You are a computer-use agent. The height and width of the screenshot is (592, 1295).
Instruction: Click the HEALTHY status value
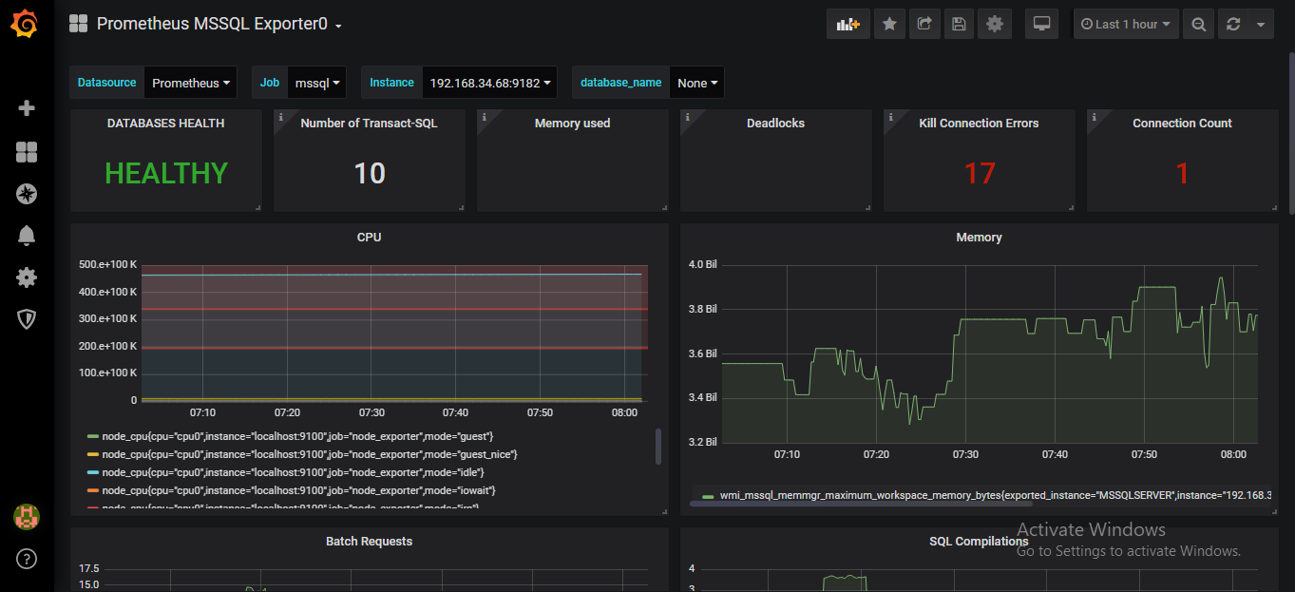tap(166, 173)
